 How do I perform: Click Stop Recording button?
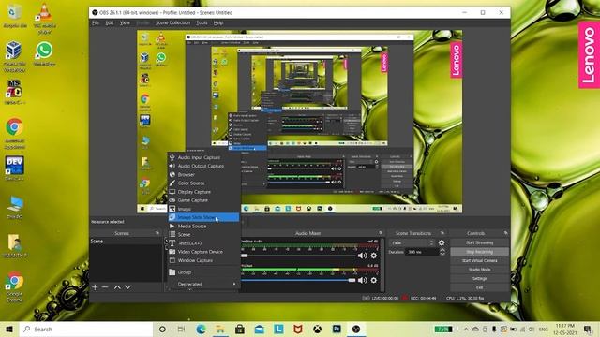(x=479, y=252)
